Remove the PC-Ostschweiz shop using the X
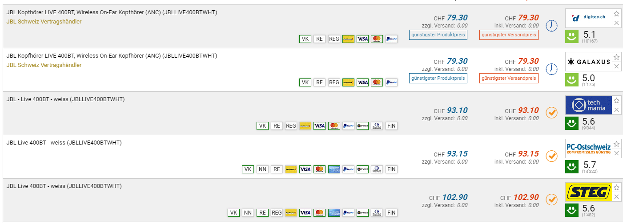The width and height of the screenshot is (623, 223). (x=616, y=153)
